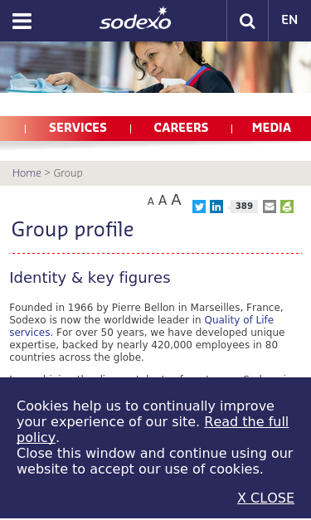Select the smallest text size A
Screen dimensions: 311x520
click(151, 202)
